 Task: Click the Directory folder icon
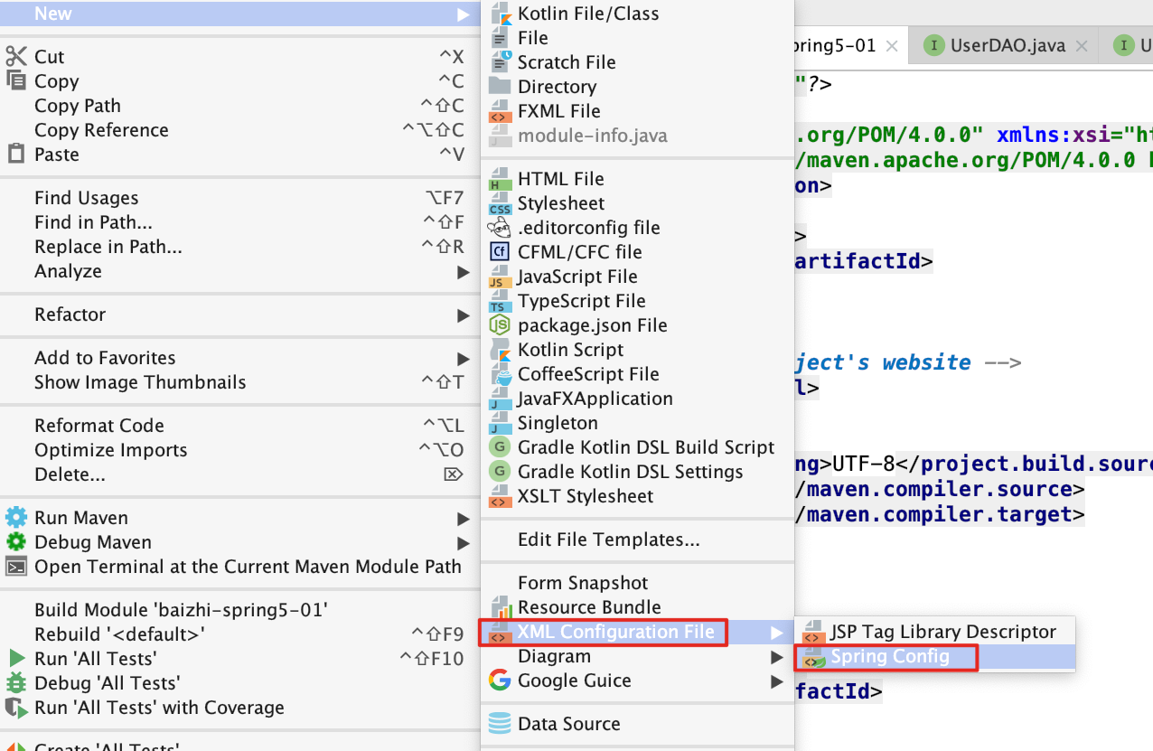(x=500, y=87)
